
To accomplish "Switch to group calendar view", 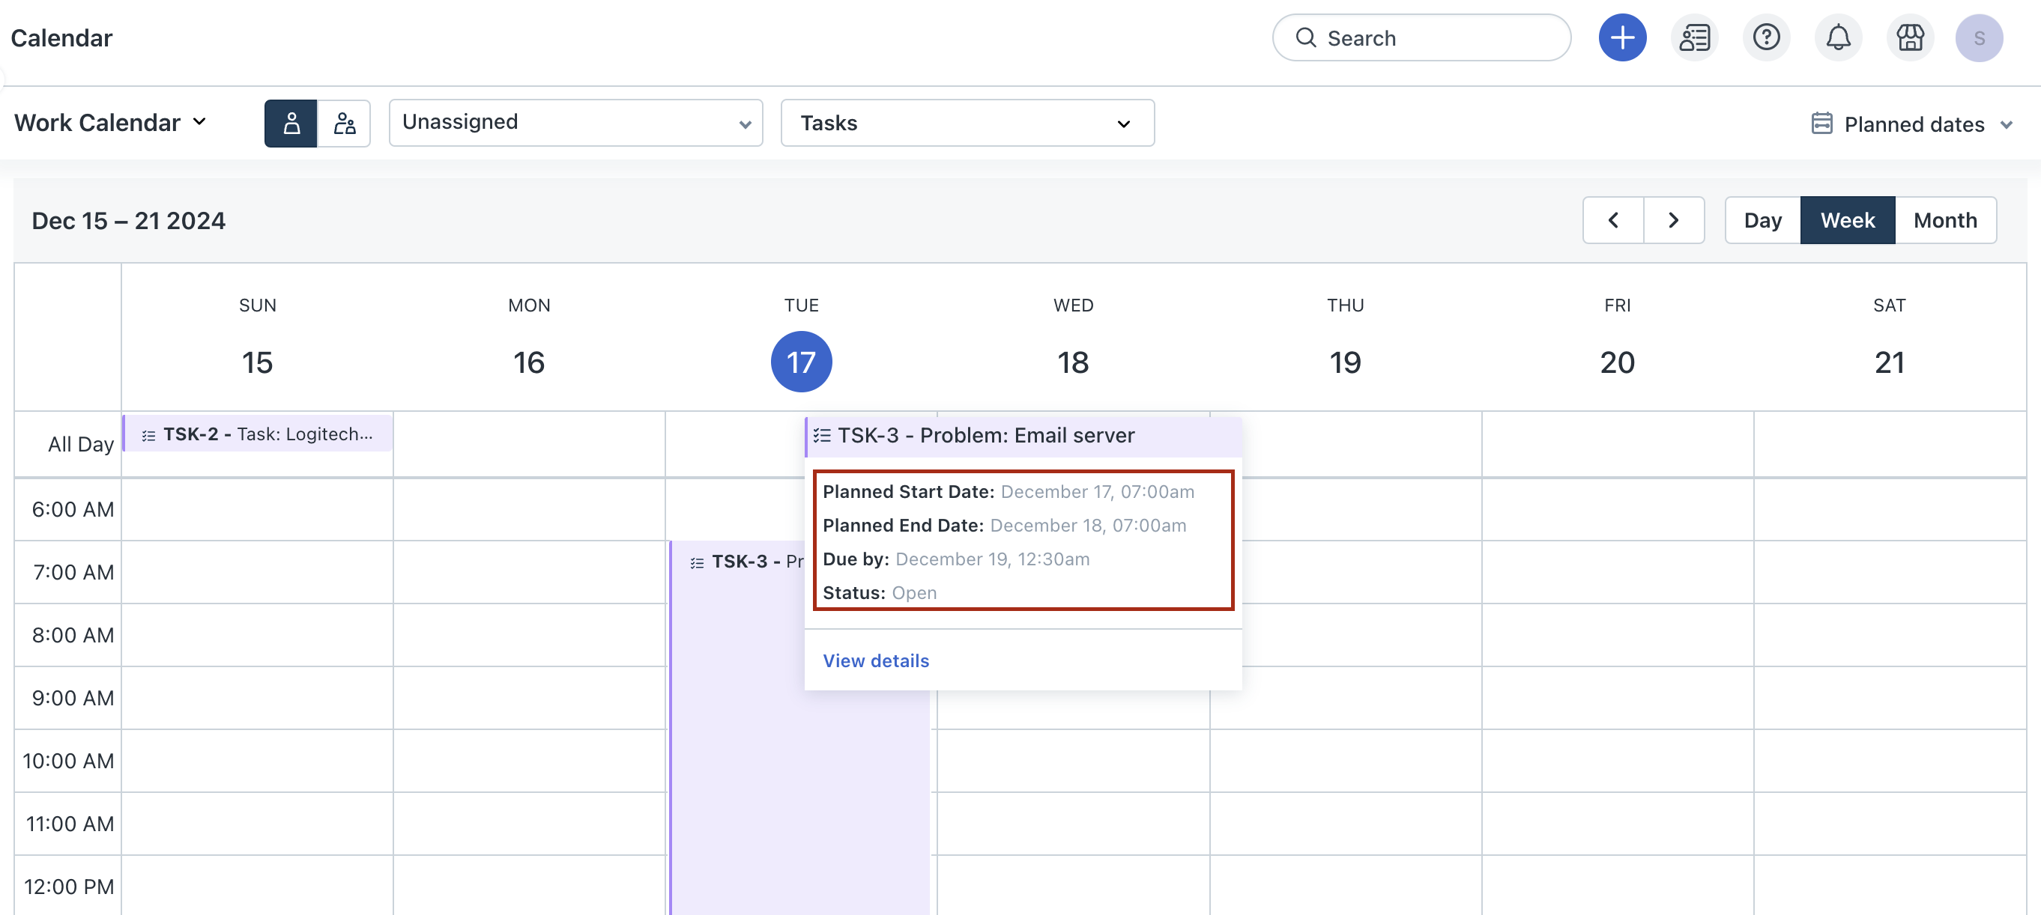I will 344,123.
